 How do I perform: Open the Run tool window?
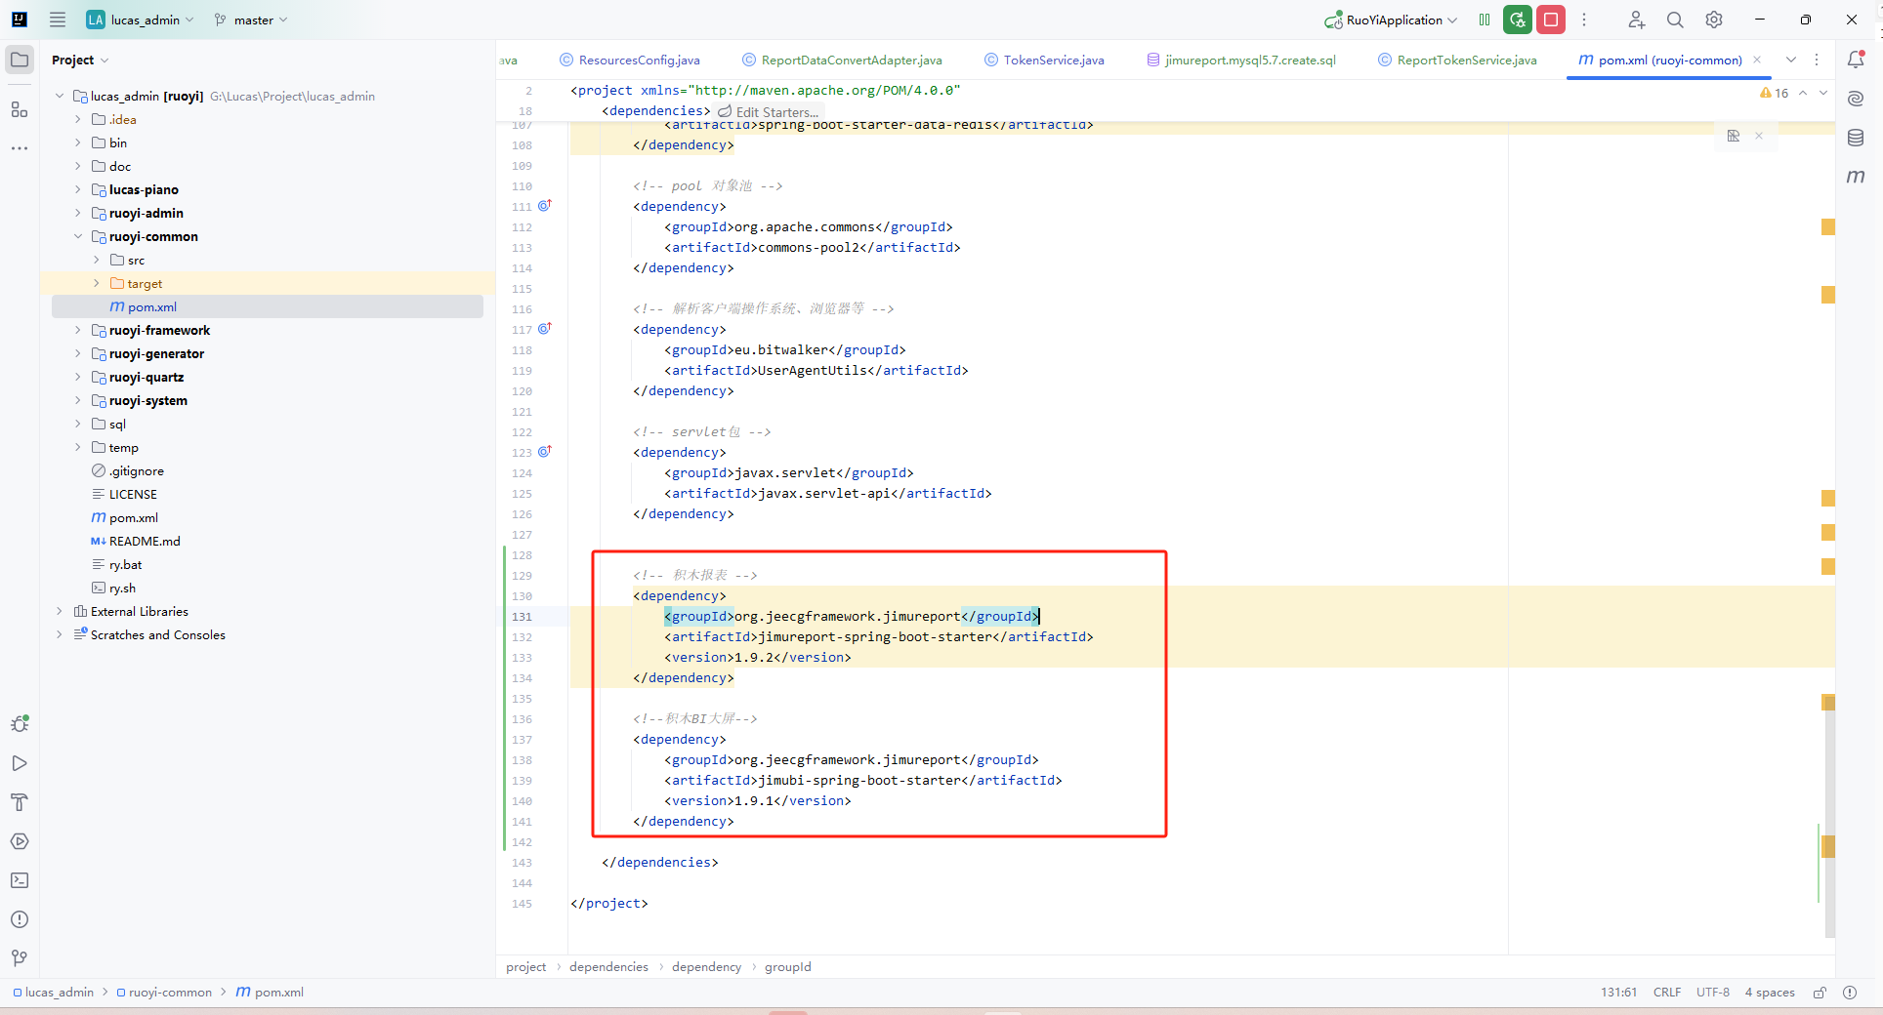click(x=20, y=763)
